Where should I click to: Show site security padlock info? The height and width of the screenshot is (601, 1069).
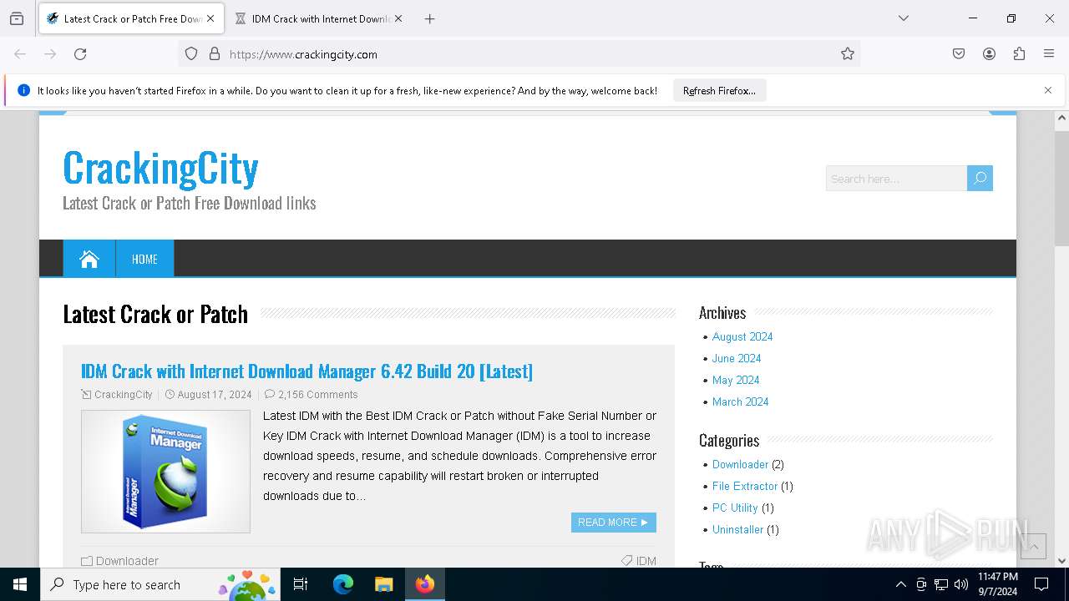point(215,54)
